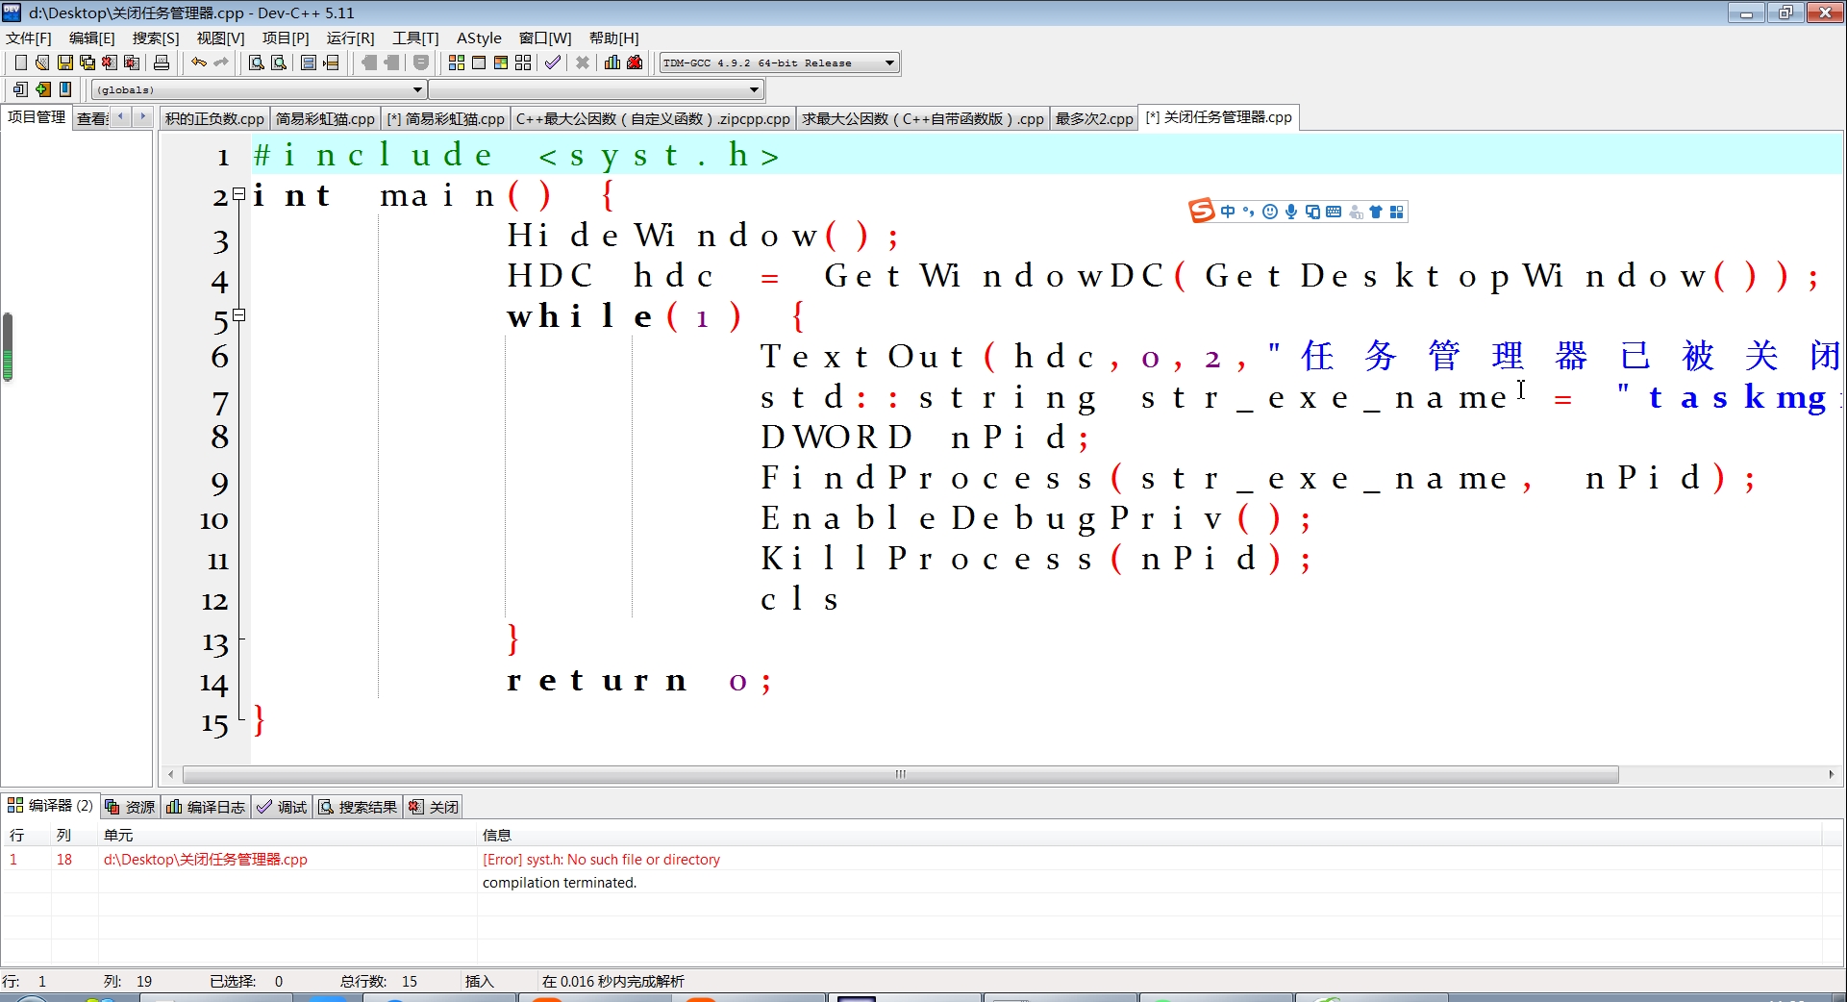Screen dimensions: 1847x1002
Task: Open the AStyle menu
Action: click(479, 38)
